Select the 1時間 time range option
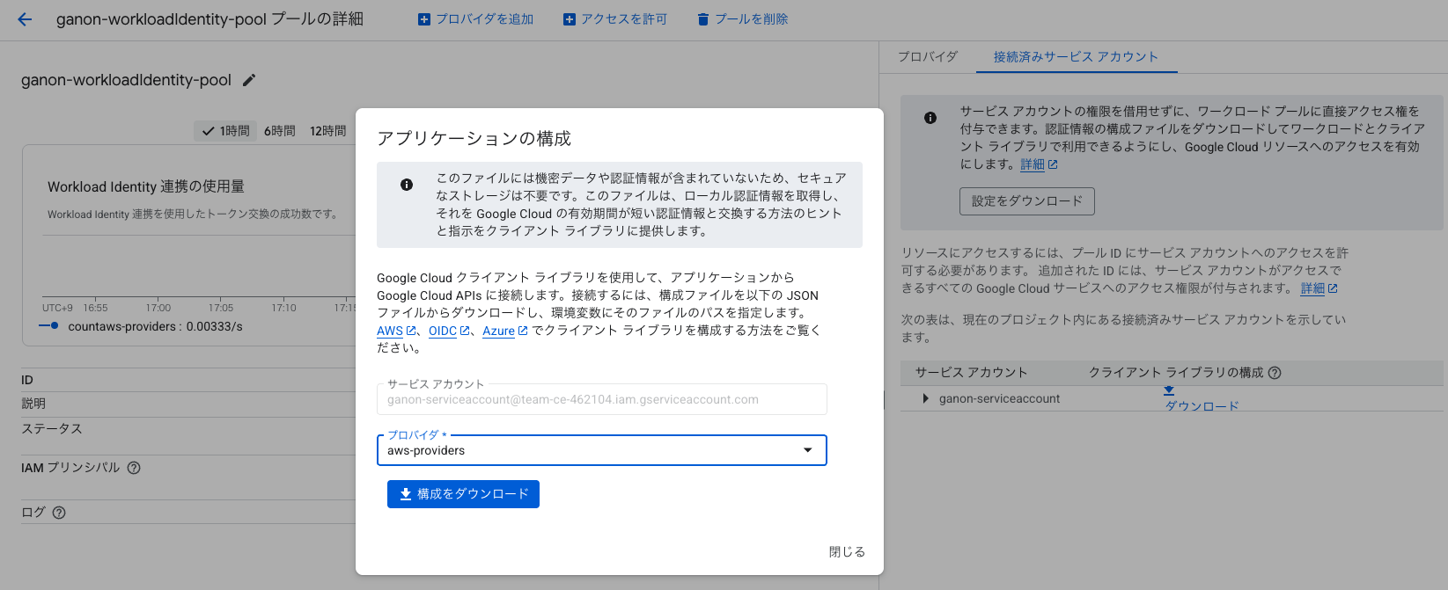The image size is (1448, 590). (226, 131)
